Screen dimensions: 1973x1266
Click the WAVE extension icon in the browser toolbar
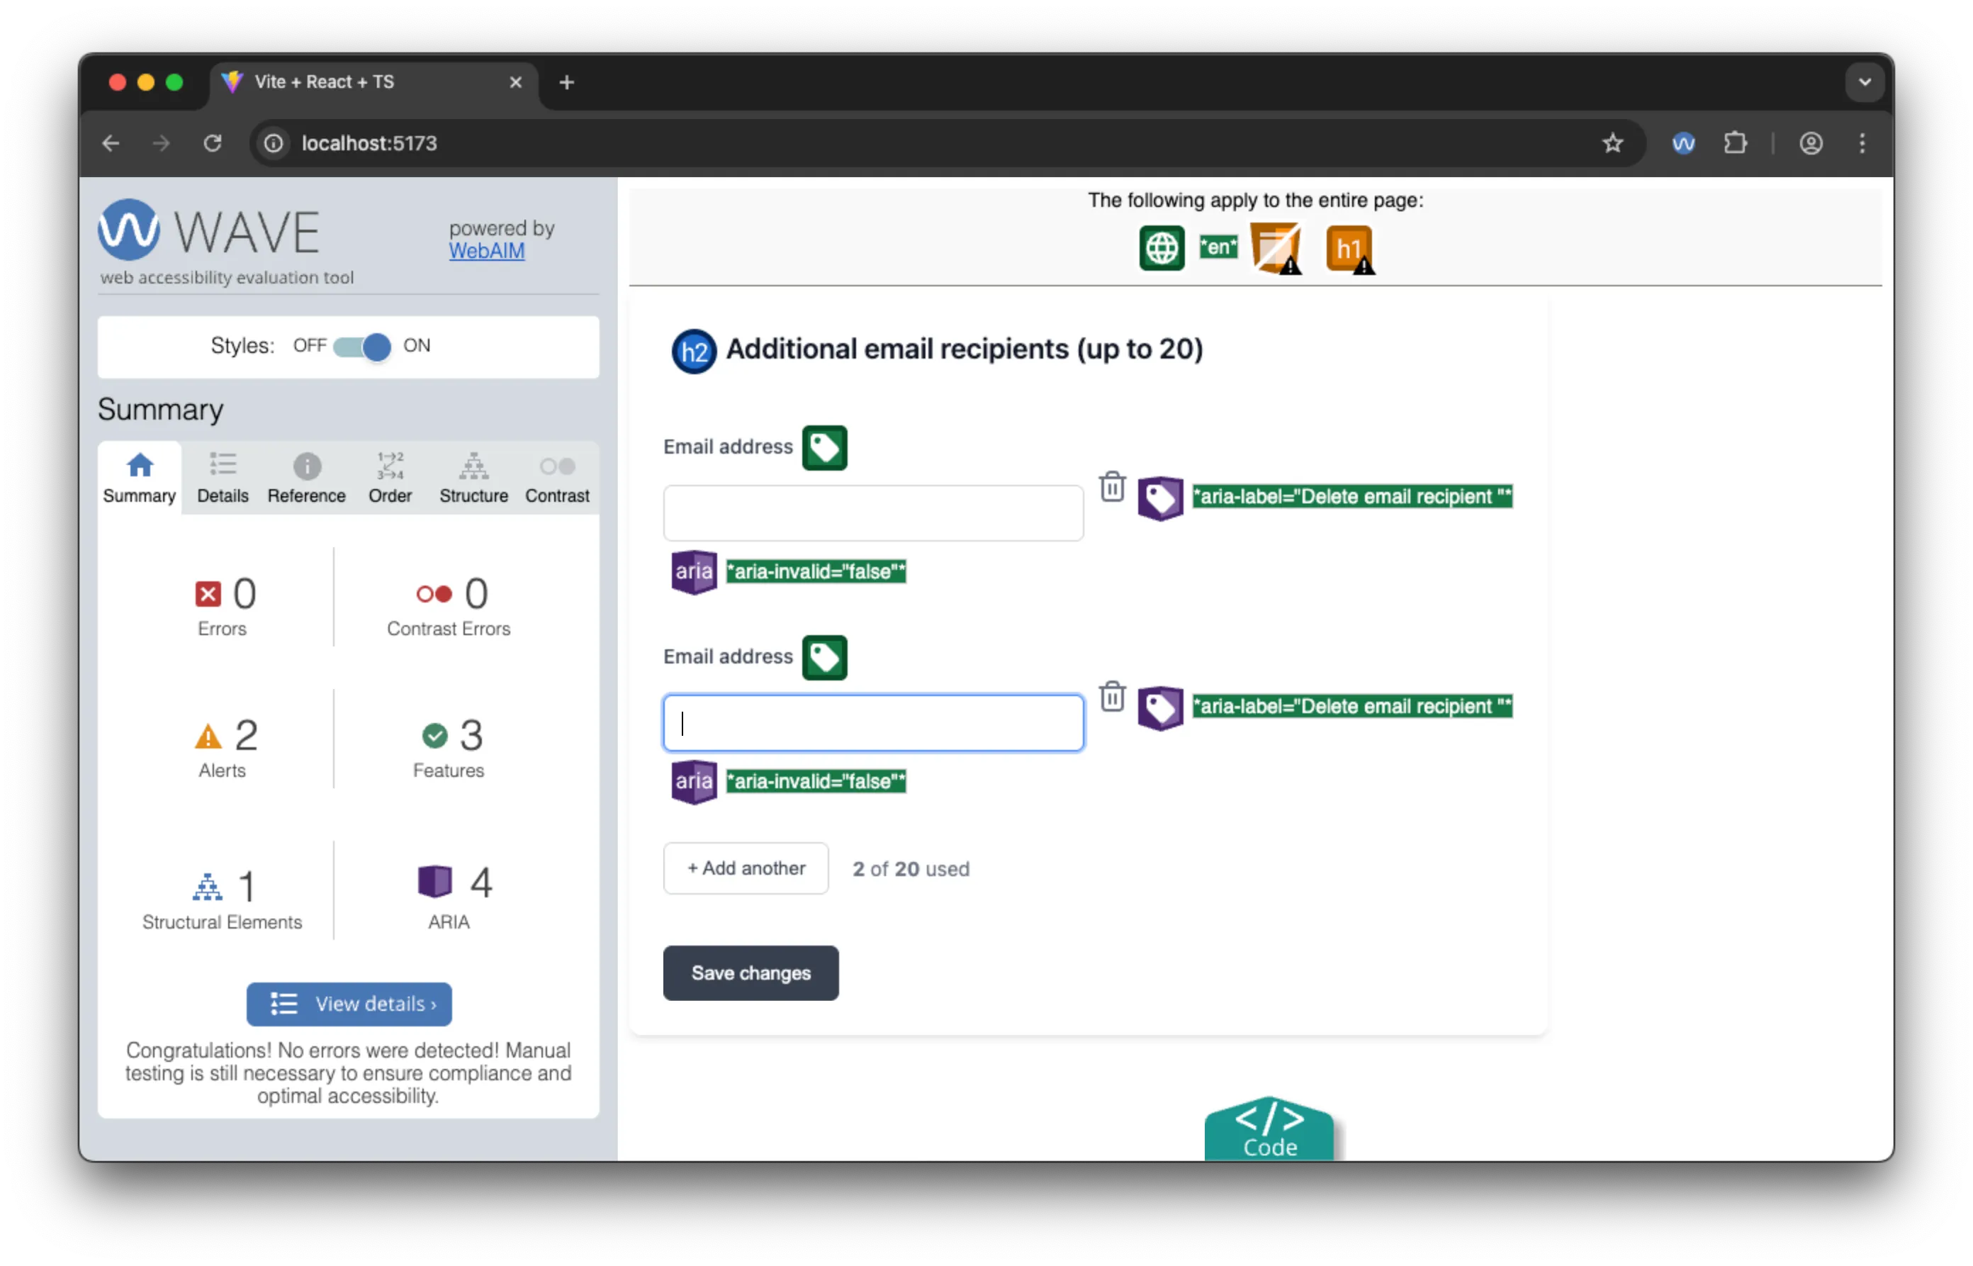pos(1683,143)
